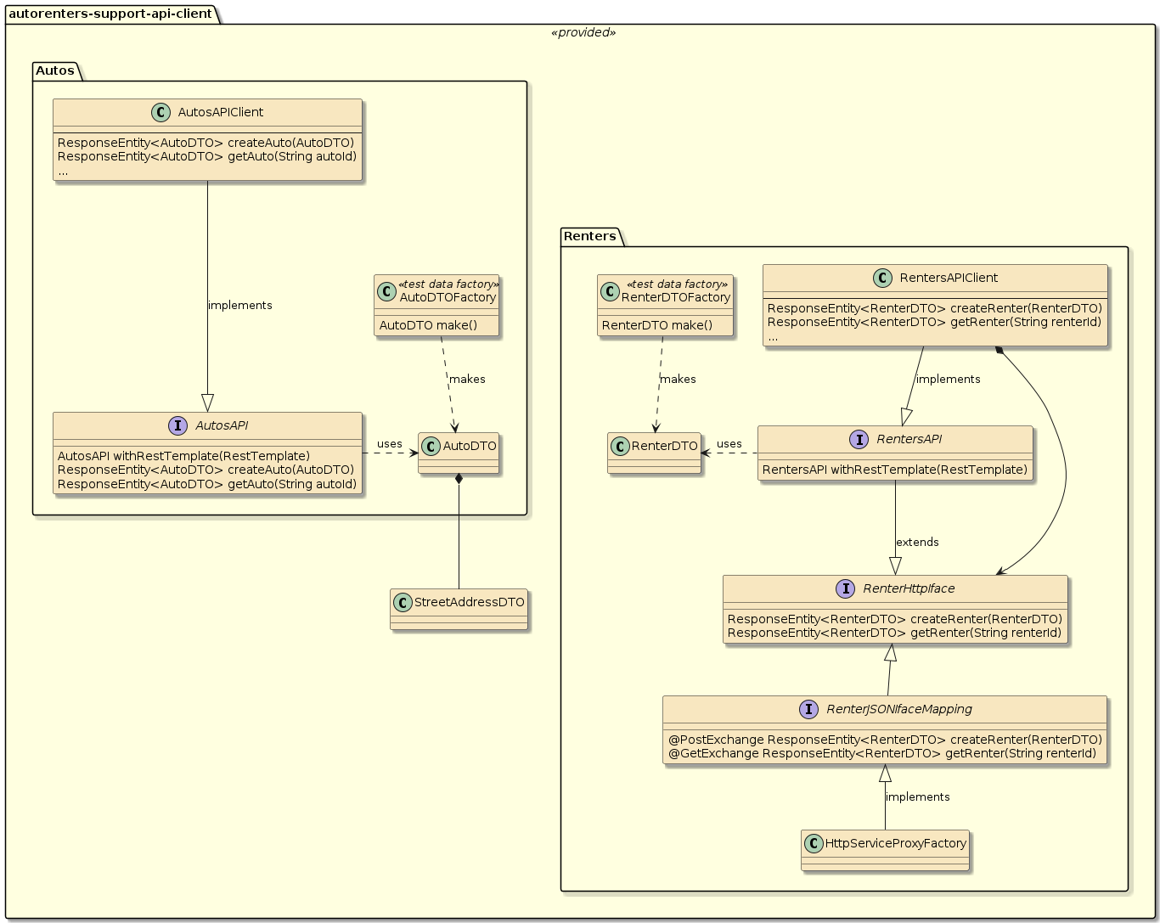Click 'uses' label between RenterDTO and RentersAPI
Image resolution: width=1160 pixels, height=923 pixels.
click(x=729, y=444)
